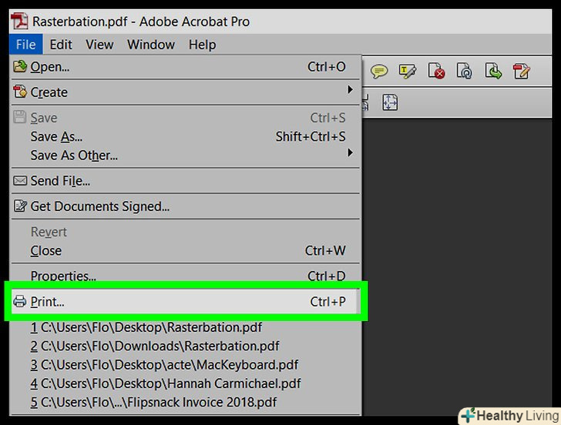Choose Get Documents Signed... entry

[x=185, y=206]
